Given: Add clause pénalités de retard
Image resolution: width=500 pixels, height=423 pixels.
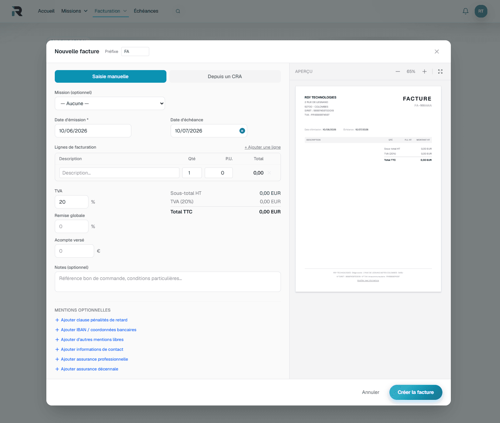Looking at the screenshot, I should pyautogui.click(x=91, y=320).
